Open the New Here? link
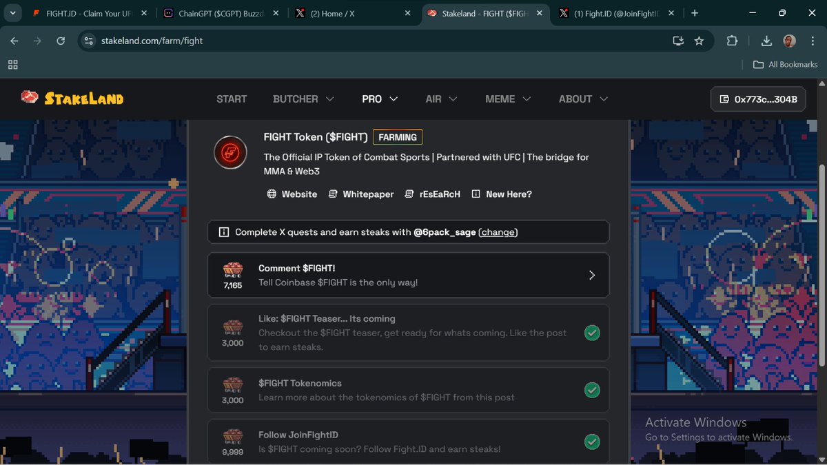827x465 pixels. click(x=502, y=194)
